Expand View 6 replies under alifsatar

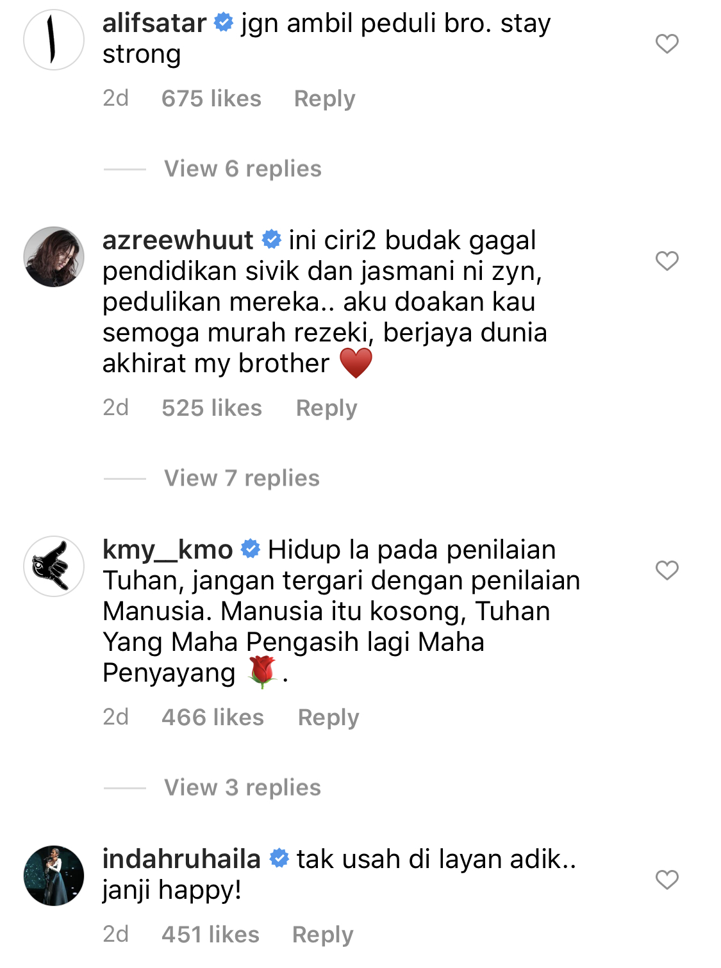pyautogui.click(x=243, y=169)
